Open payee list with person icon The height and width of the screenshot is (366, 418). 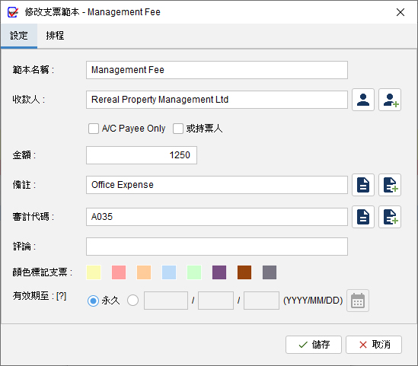pos(363,100)
